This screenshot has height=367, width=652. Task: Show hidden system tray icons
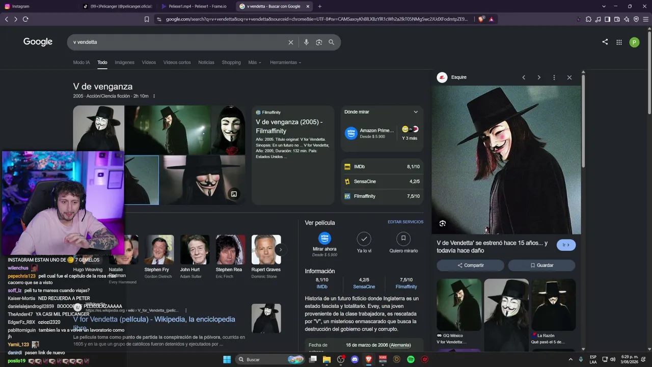pyautogui.click(x=572, y=359)
